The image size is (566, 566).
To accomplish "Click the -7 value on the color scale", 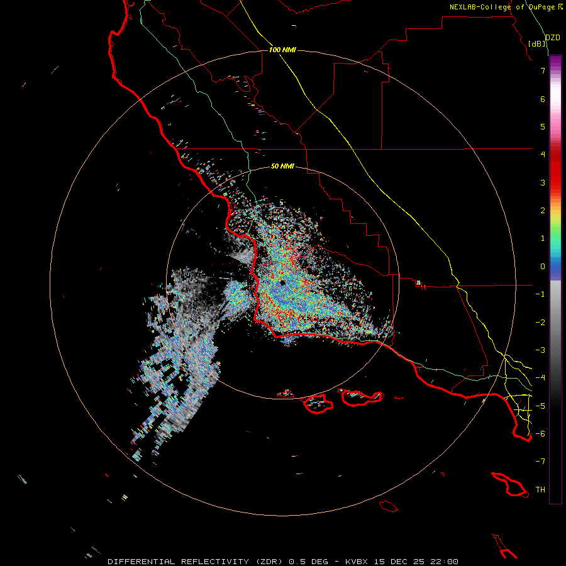I will [x=540, y=462].
